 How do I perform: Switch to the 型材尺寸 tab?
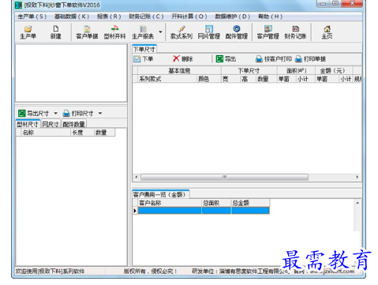28,124
